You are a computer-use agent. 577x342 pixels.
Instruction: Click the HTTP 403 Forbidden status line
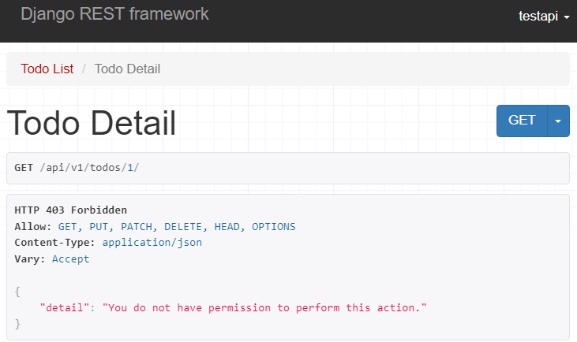coord(70,210)
